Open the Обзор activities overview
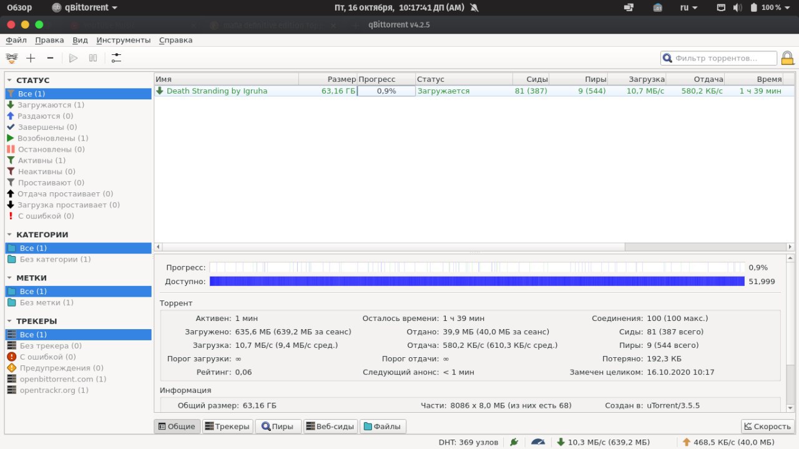 coord(19,7)
